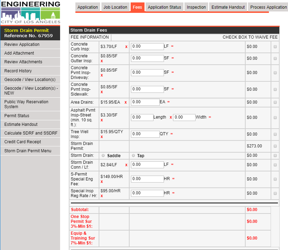Click the Engineering City of Los Angeles logo

(31, 12)
